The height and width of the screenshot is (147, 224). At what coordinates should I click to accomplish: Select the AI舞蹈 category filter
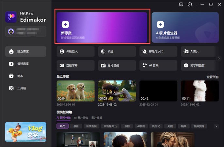[x=141, y=126]
